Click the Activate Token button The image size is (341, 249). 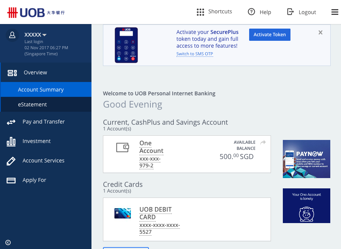pyautogui.click(x=270, y=35)
